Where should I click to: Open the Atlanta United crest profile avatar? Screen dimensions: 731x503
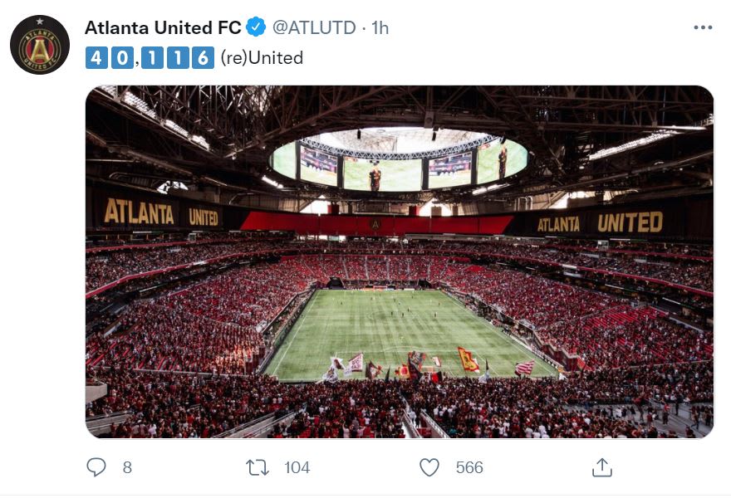coord(39,45)
